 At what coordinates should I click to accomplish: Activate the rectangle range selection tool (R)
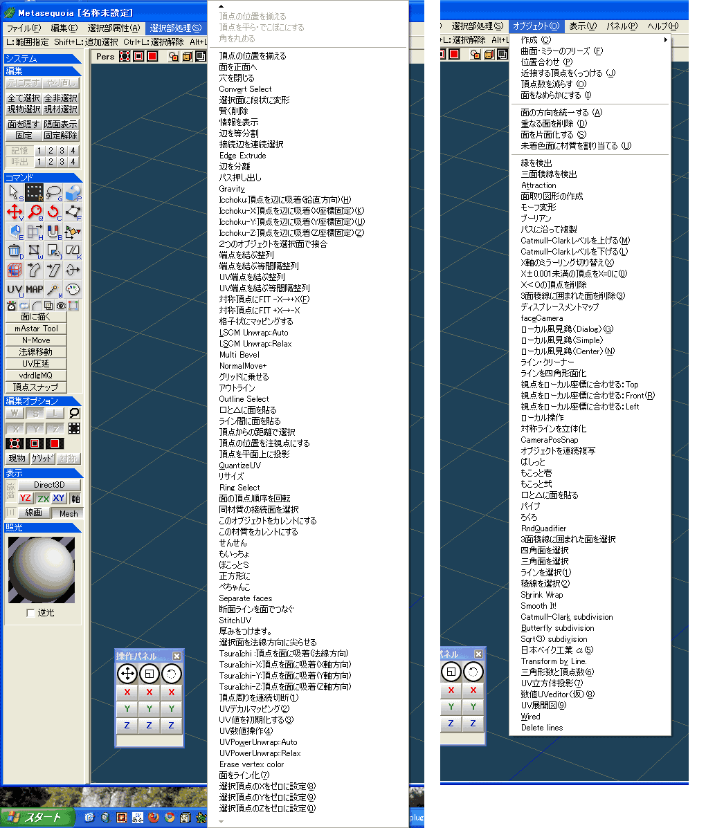(x=35, y=193)
